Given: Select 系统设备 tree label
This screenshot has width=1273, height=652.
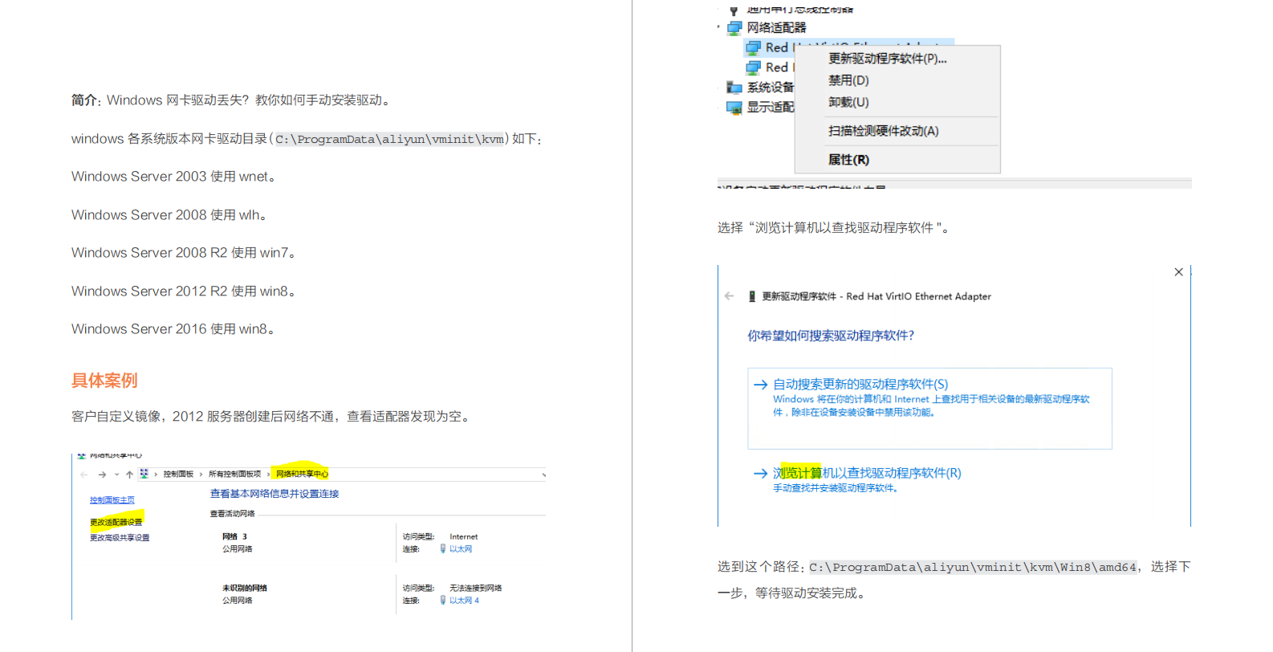Looking at the screenshot, I should point(770,88).
